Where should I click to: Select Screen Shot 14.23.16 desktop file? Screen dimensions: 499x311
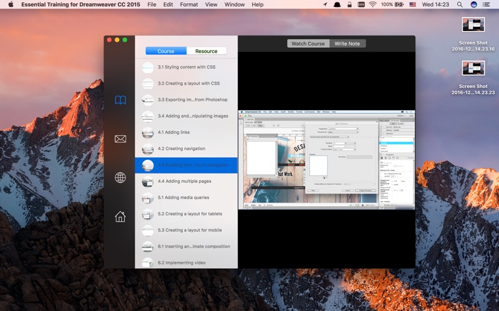click(x=473, y=34)
